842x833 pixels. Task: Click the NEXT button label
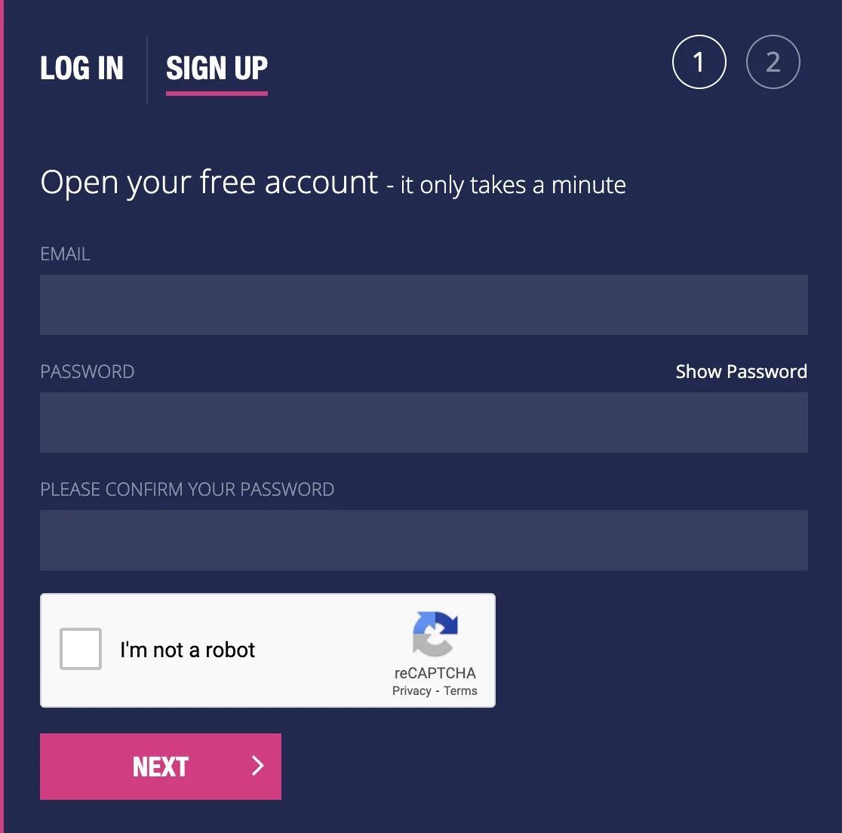click(161, 767)
